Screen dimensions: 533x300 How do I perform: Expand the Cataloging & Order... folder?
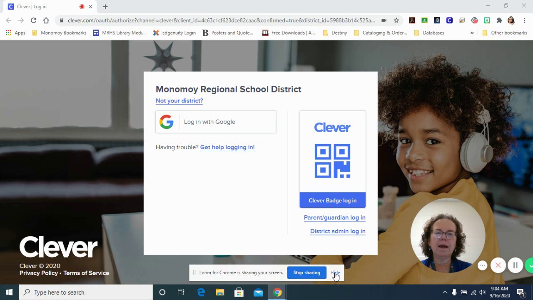pos(380,32)
